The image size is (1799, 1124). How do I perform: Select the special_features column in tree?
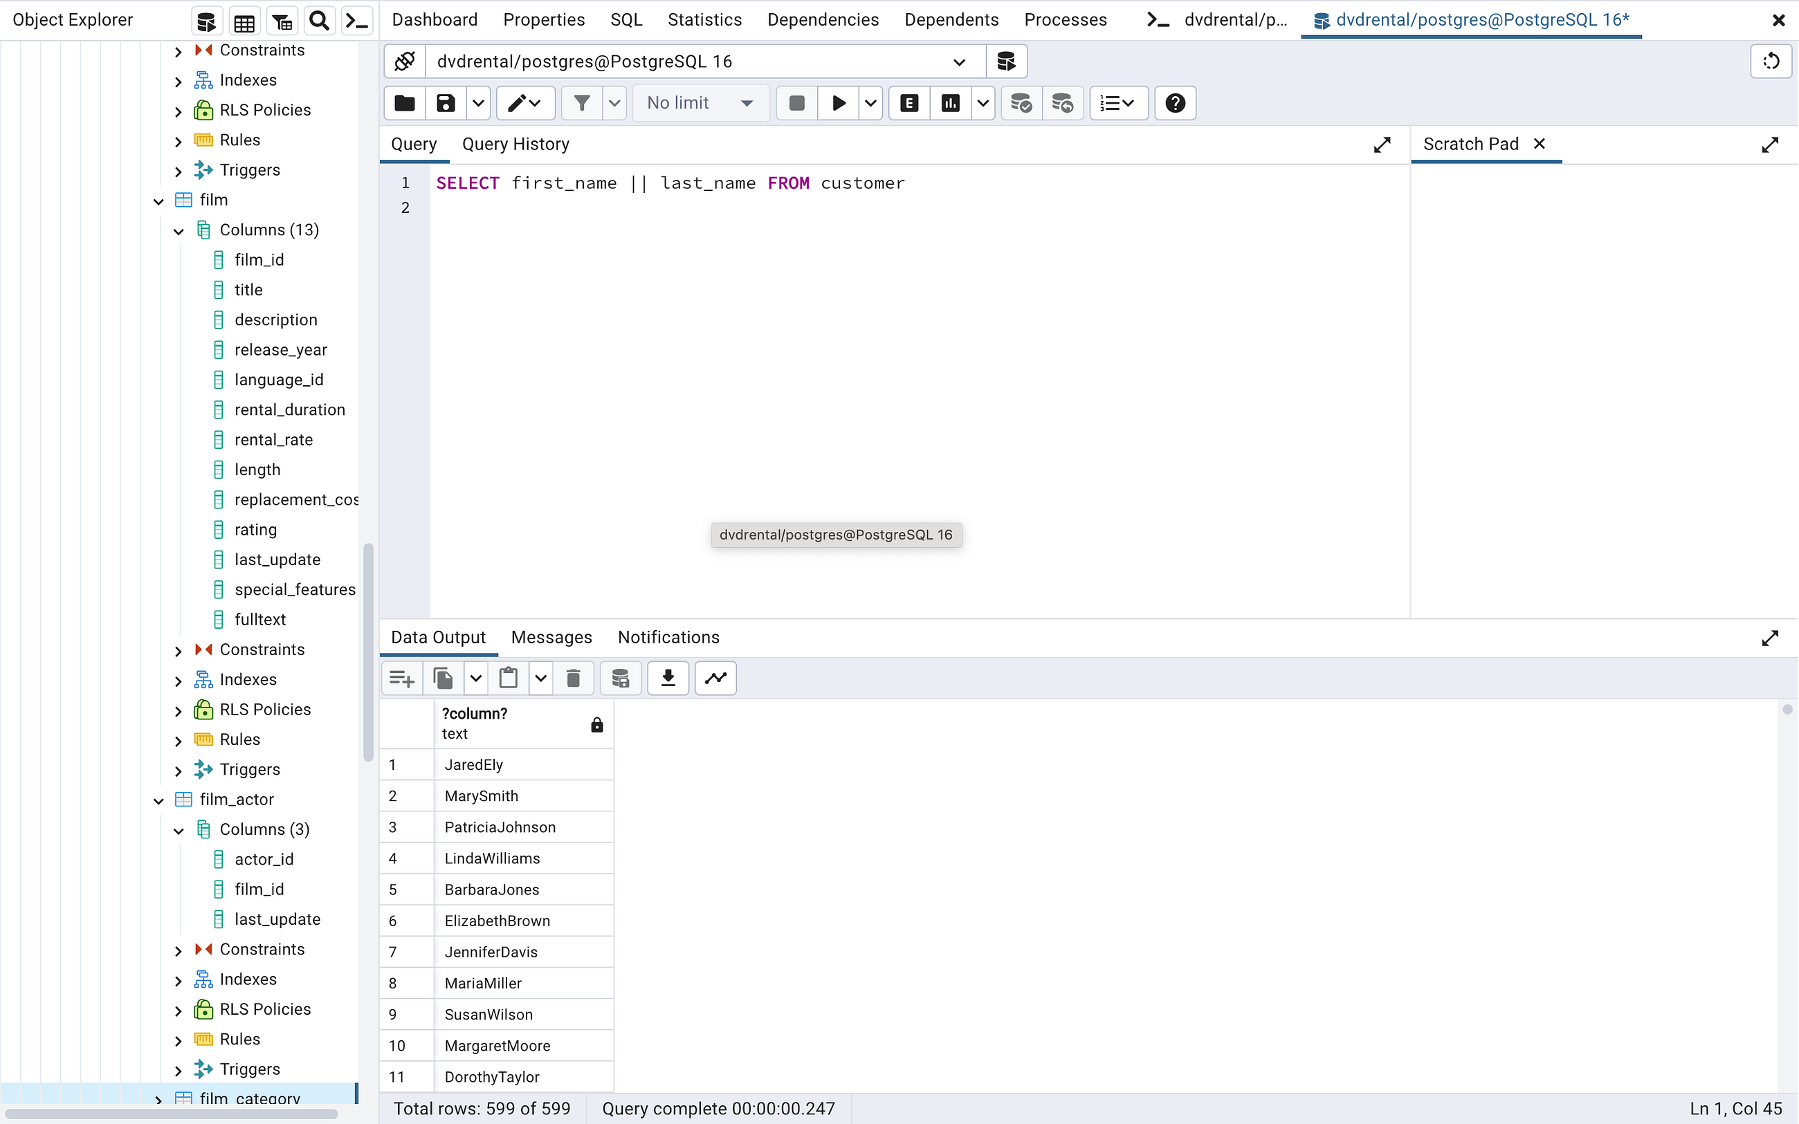pyautogui.click(x=295, y=589)
